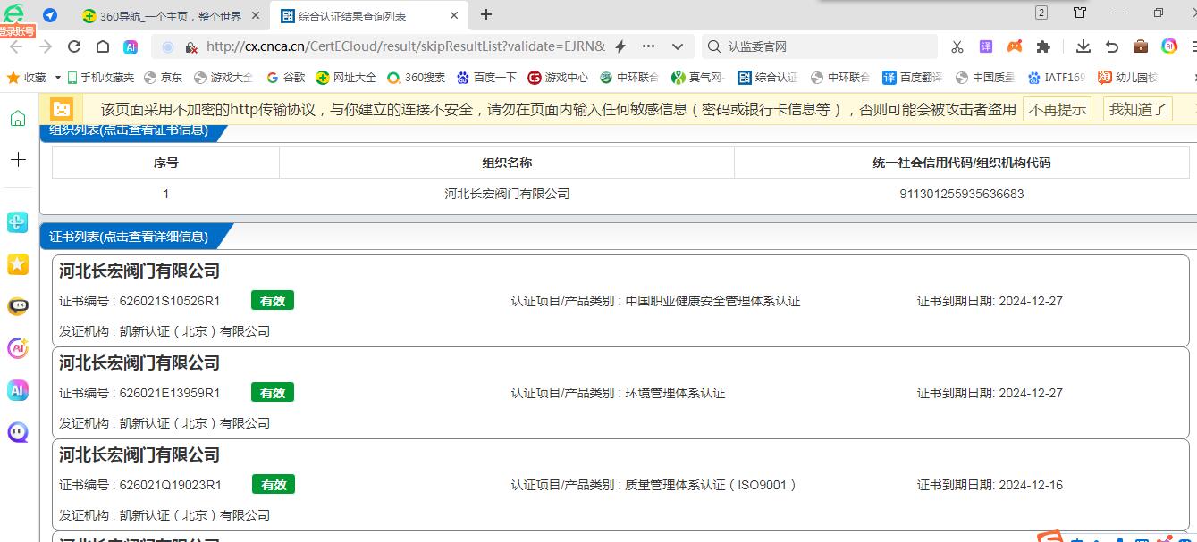
Task: Open the colorful AI ring icon
Action: pos(1169,46)
